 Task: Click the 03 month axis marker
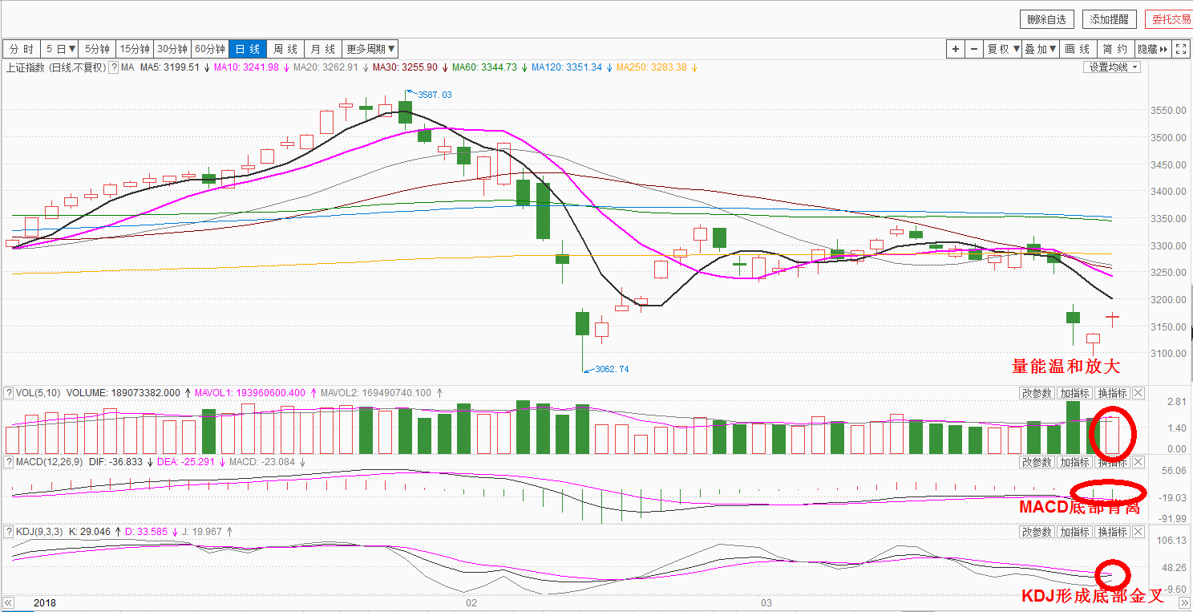click(766, 602)
